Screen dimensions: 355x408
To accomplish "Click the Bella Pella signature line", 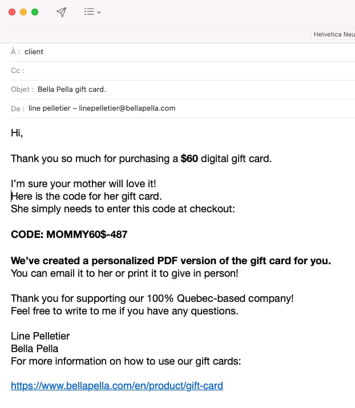I will pos(34,348).
